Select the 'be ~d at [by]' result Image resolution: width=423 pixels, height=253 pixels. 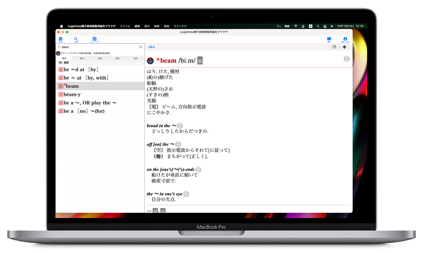click(x=100, y=70)
